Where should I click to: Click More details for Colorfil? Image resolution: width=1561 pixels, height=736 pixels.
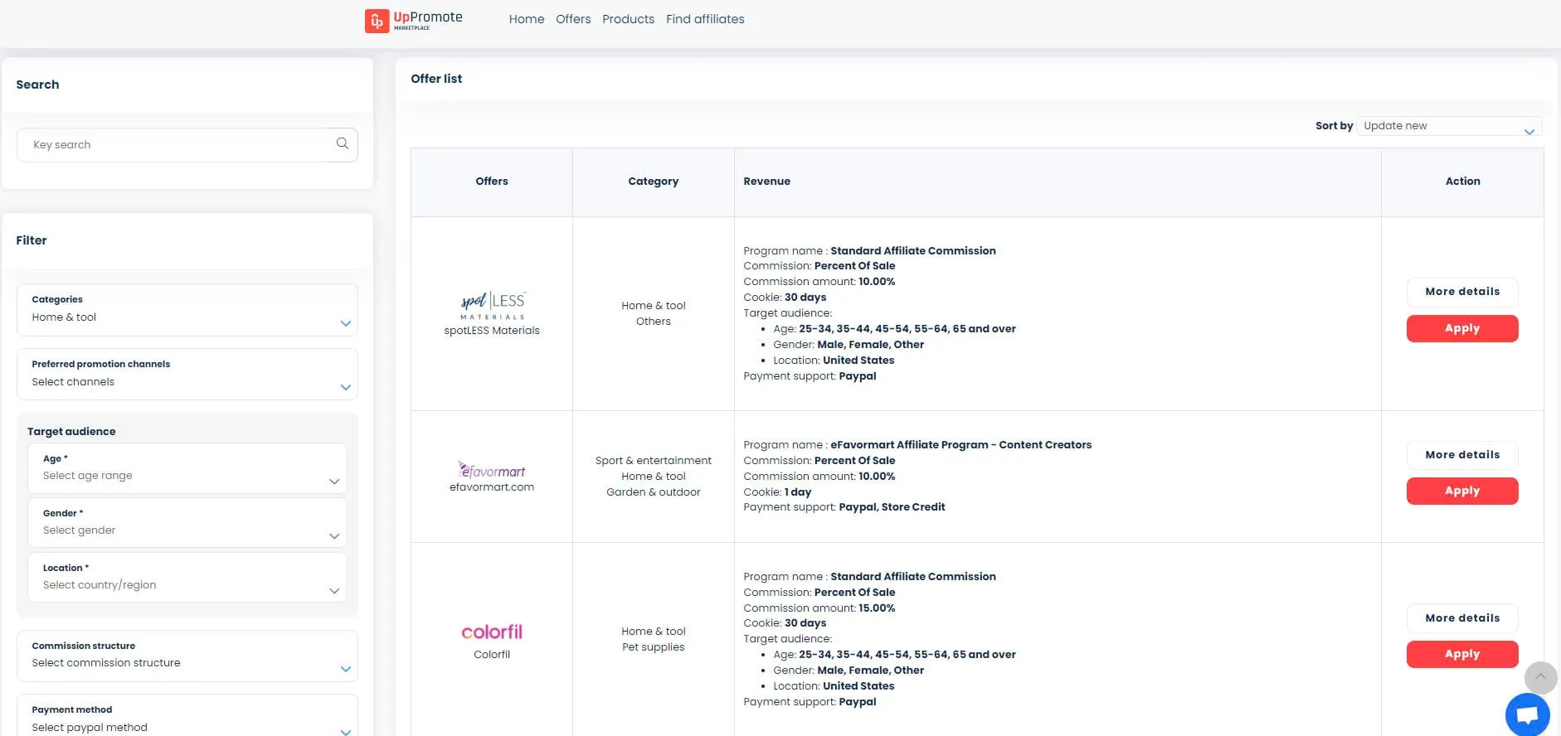1462,618
